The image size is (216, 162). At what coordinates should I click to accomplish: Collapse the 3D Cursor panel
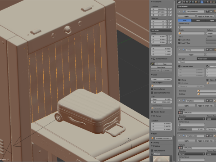[152, 116]
